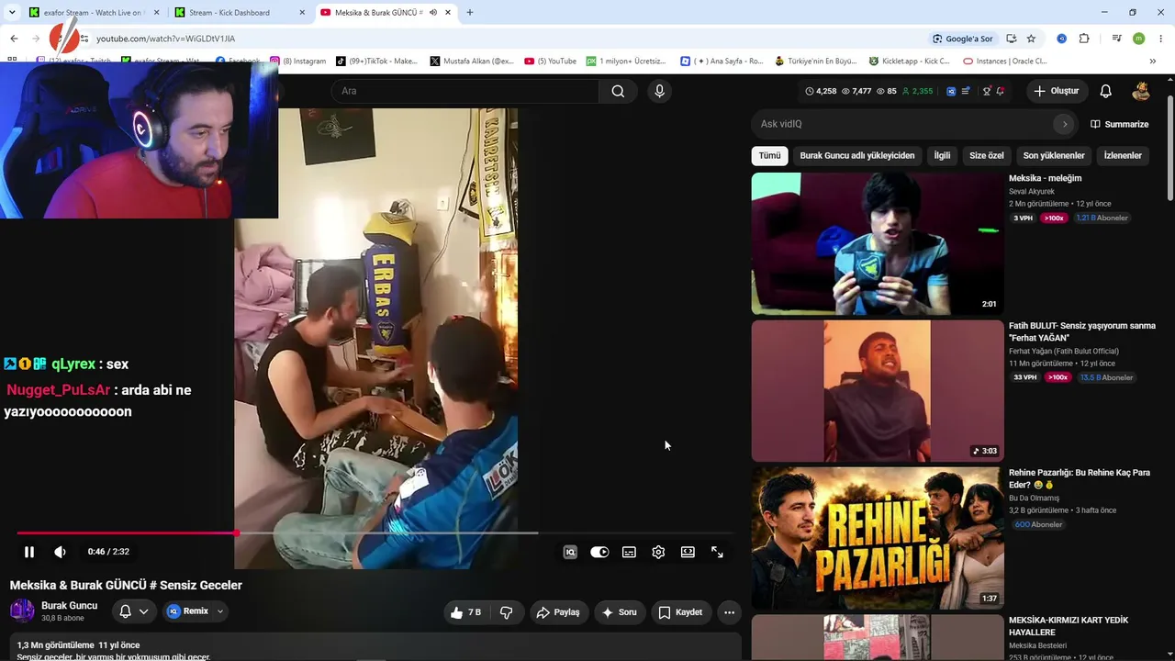Select the Size özel filter chip
This screenshot has width=1175, height=661.
987,156
